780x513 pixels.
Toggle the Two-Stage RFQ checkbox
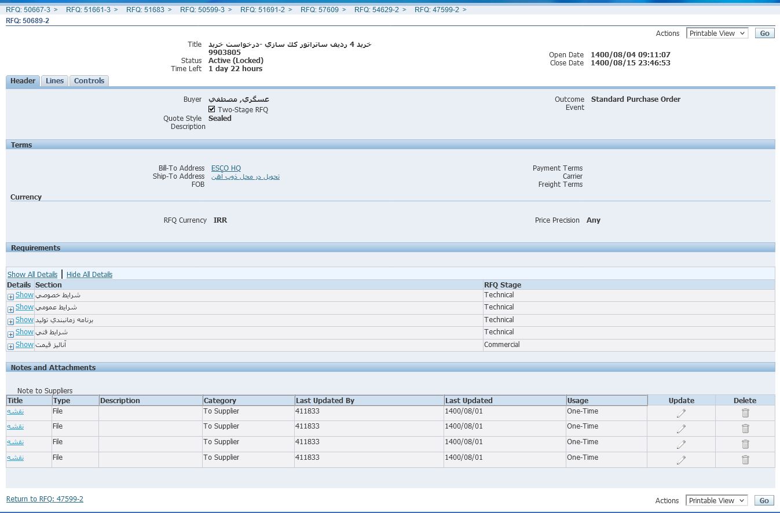coord(212,109)
